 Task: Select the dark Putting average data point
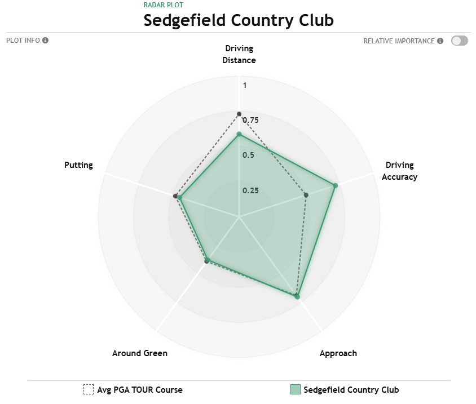[x=175, y=196]
